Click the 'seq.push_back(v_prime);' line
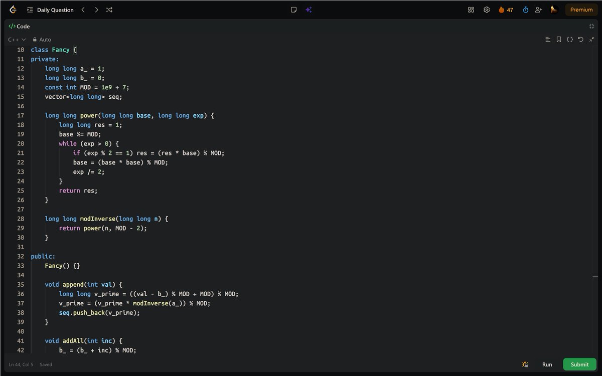This screenshot has height=376, width=602. [99, 312]
